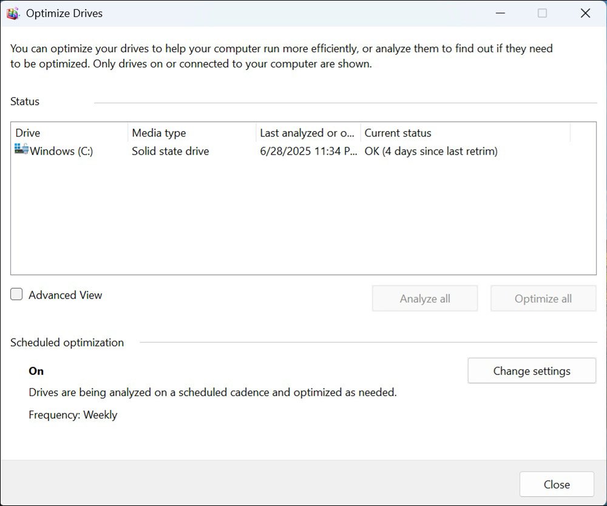The image size is (607, 506).
Task: Minimize the Optimize Drives window
Action: pyautogui.click(x=500, y=13)
